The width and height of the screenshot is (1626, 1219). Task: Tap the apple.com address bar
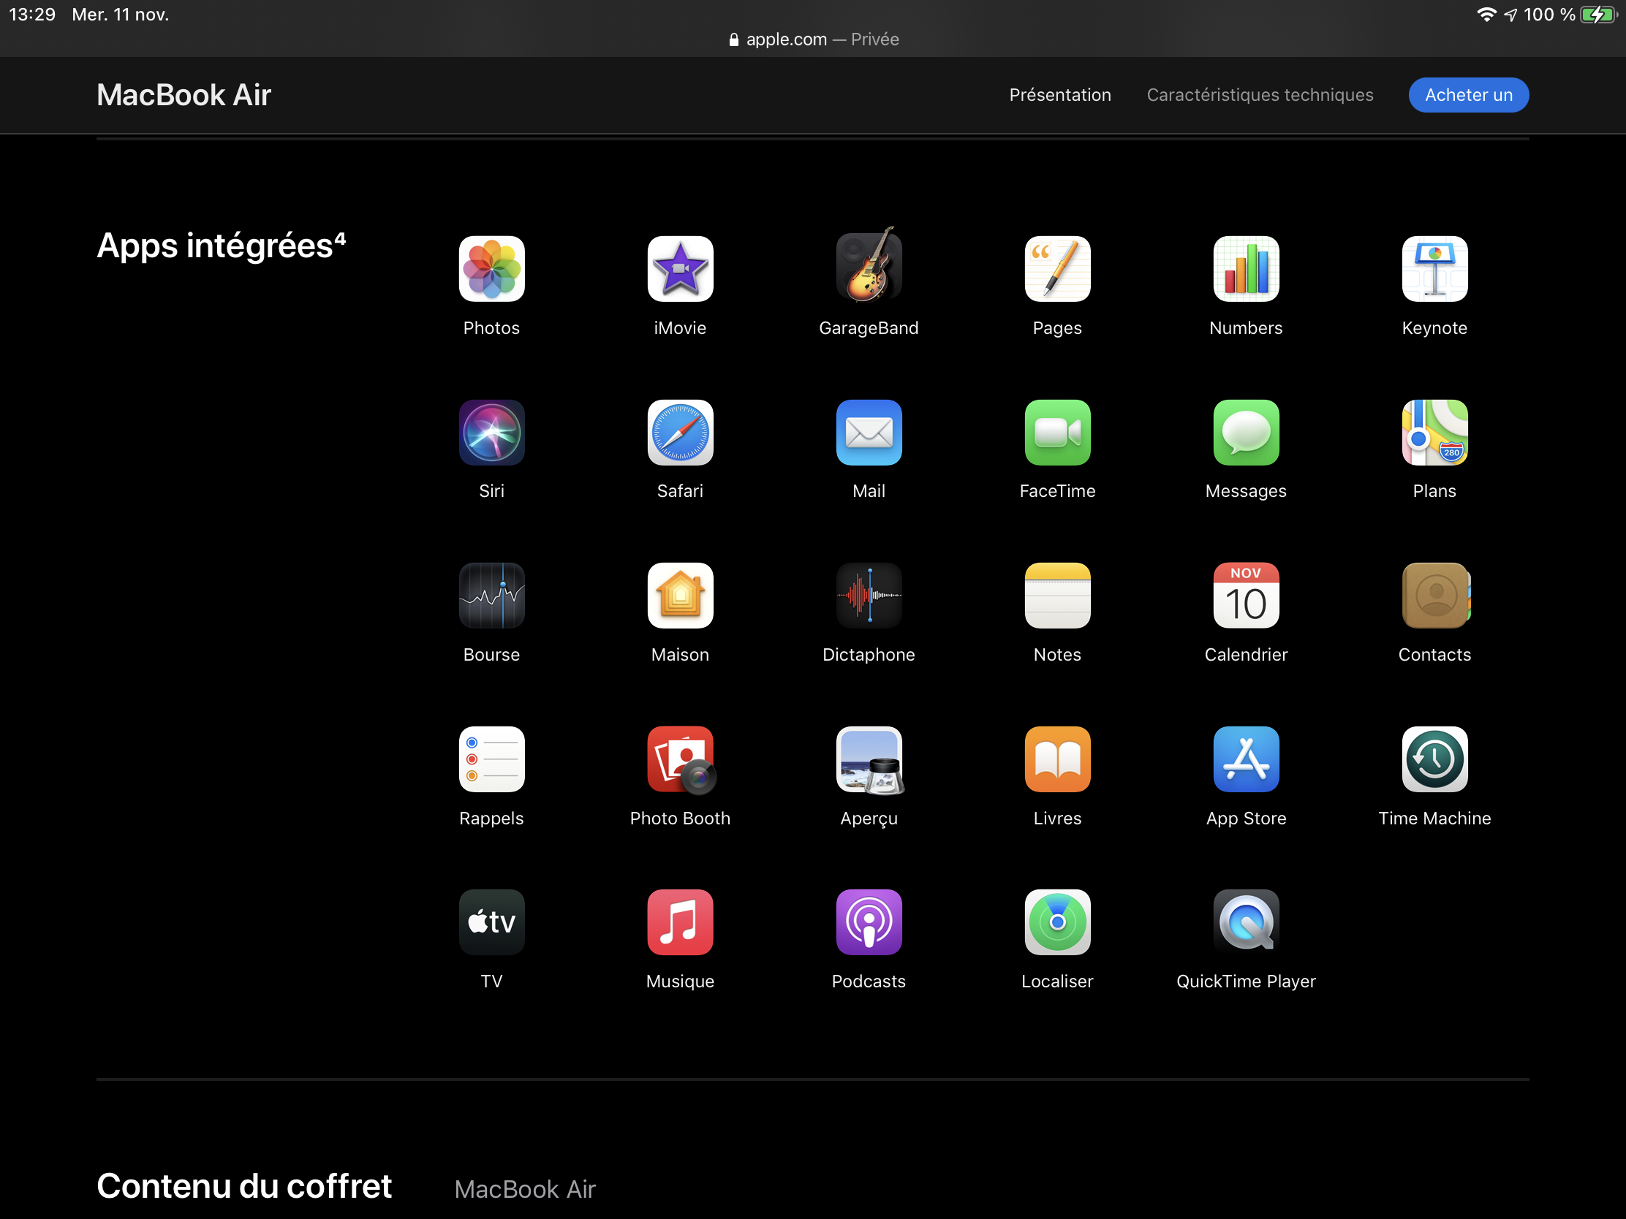813,39
